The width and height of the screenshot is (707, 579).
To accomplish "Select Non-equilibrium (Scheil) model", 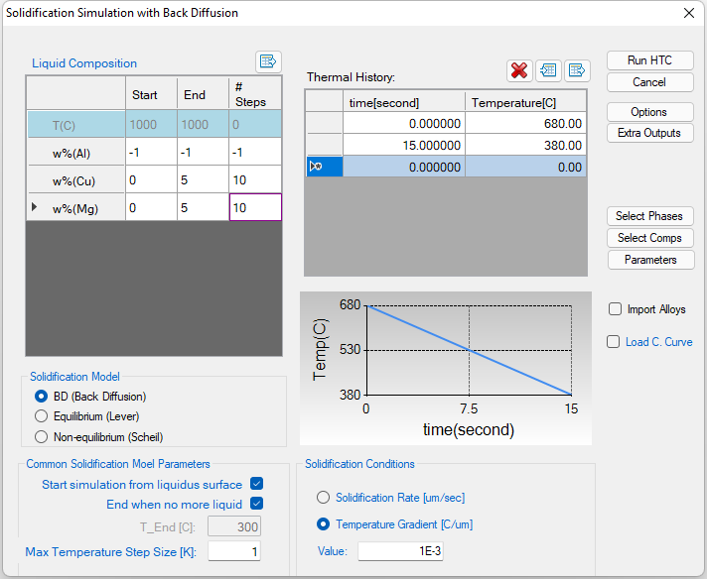I will 41,436.
